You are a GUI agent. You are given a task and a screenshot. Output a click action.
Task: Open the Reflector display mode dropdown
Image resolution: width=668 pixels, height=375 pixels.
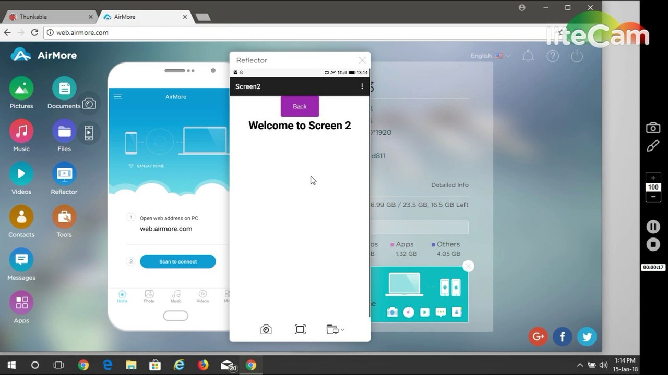(335, 330)
